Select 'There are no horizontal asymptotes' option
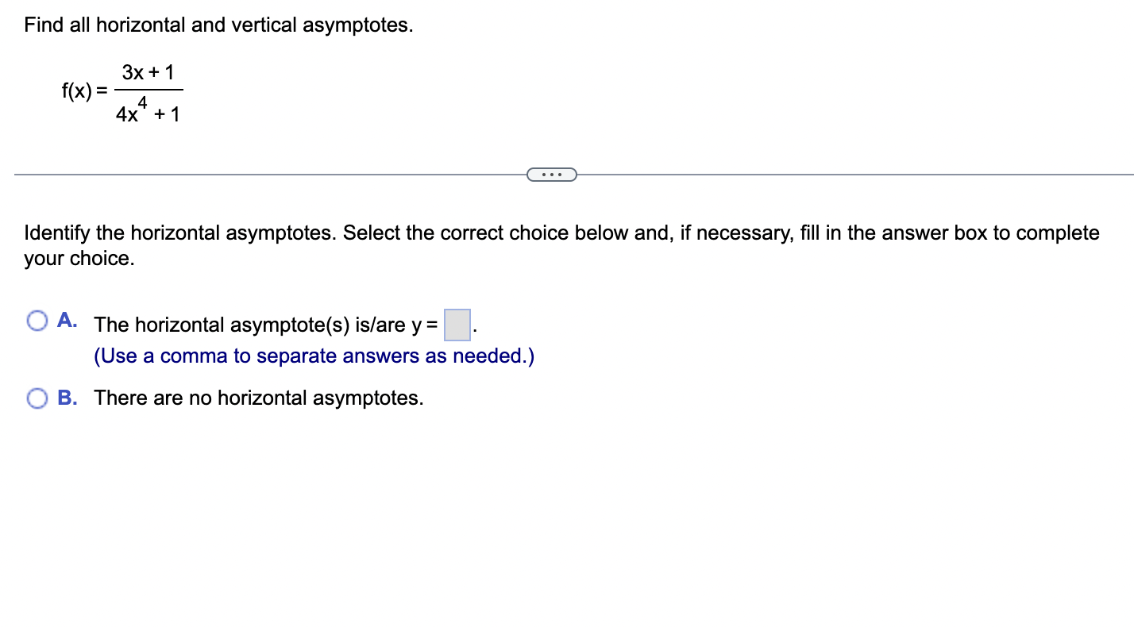Viewport: 1134px width, 627px height. [37, 398]
